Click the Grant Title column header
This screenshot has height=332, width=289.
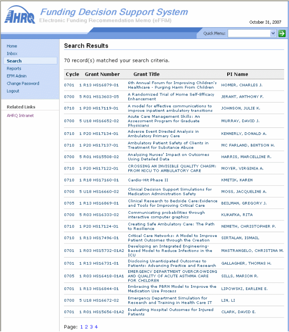click(x=147, y=74)
